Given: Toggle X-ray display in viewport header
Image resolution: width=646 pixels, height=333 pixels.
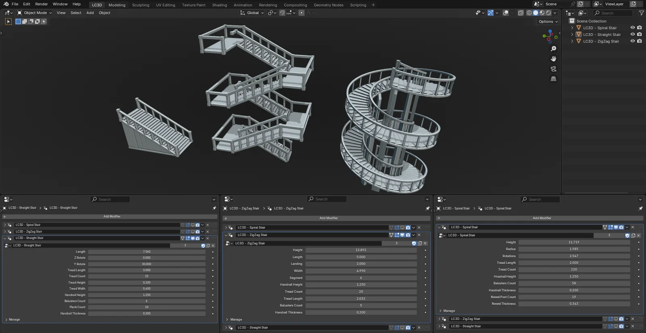Looking at the screenshot, I should pyautogui.click(x=520, y=13).
